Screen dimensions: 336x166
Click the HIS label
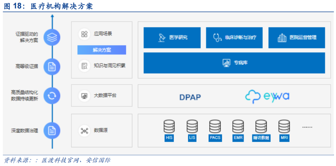pos(169,138)
